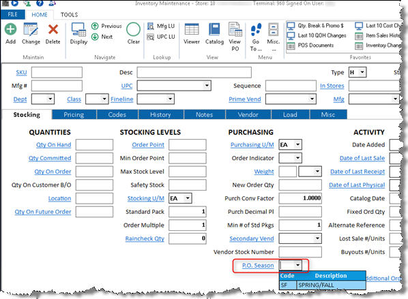The height and width of the screenshot is (299, 408).
Task: Expand the P.O. Season dropdown
Action: point(297,265)
